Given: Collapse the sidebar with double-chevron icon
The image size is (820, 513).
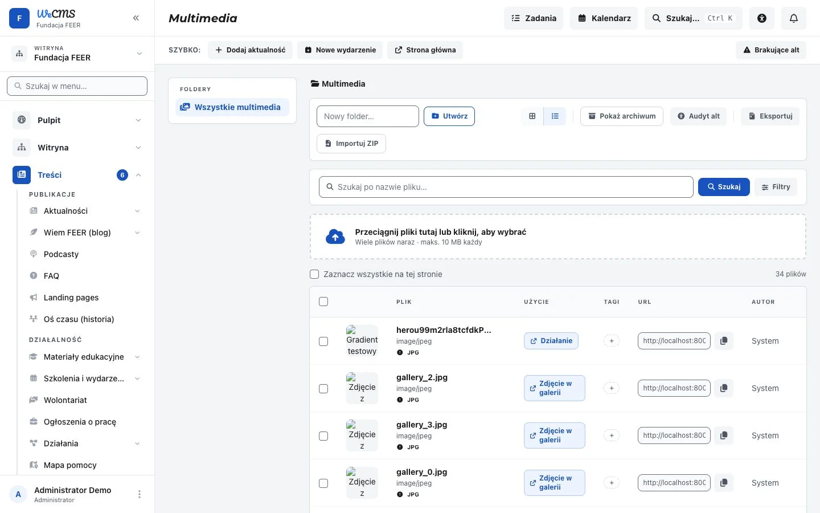Looking at the screenshot, I should pyautogui.click(x=136, y=18).
